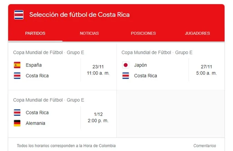Open the NOTICIAS tab
The width and height of the screenshot is (233, 151).
click(89, 33)
